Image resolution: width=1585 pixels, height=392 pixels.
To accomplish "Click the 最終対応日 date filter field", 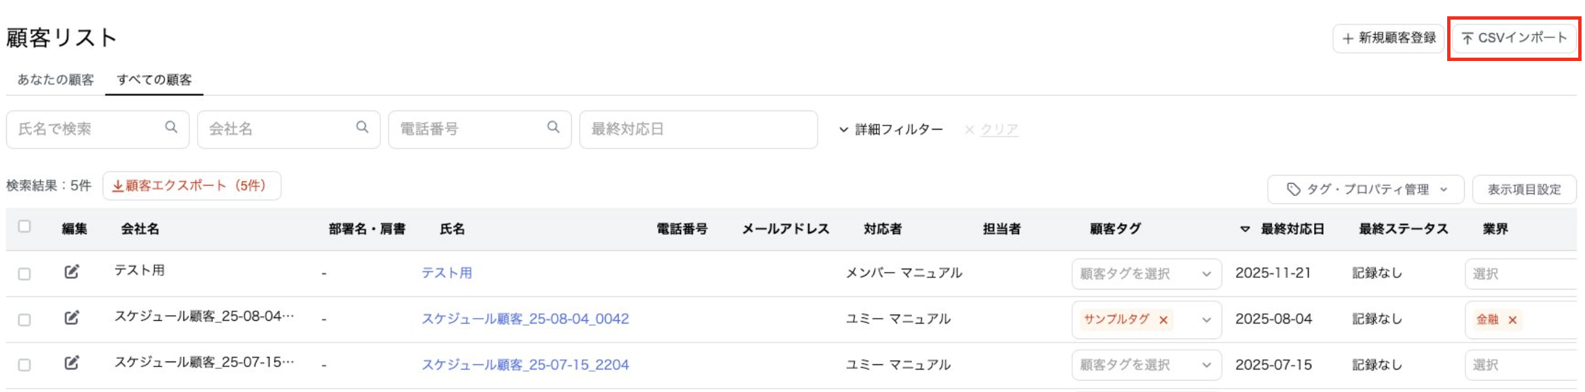I will click(x=697, y=129).
